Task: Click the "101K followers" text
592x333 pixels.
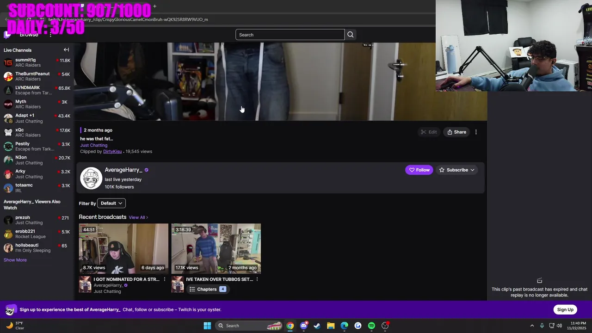Action: 119,187
